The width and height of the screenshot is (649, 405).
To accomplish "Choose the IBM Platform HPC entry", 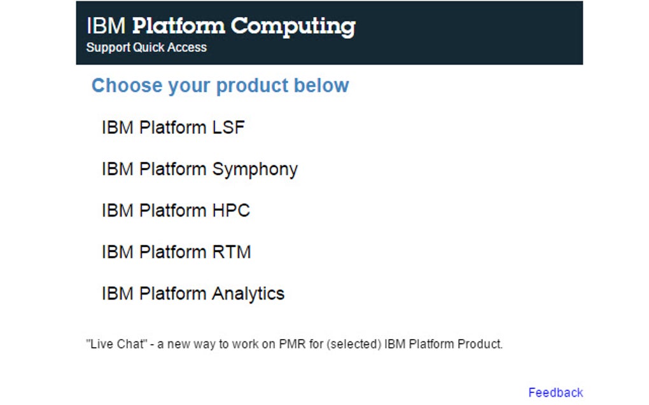I will [x=176, y=211].
